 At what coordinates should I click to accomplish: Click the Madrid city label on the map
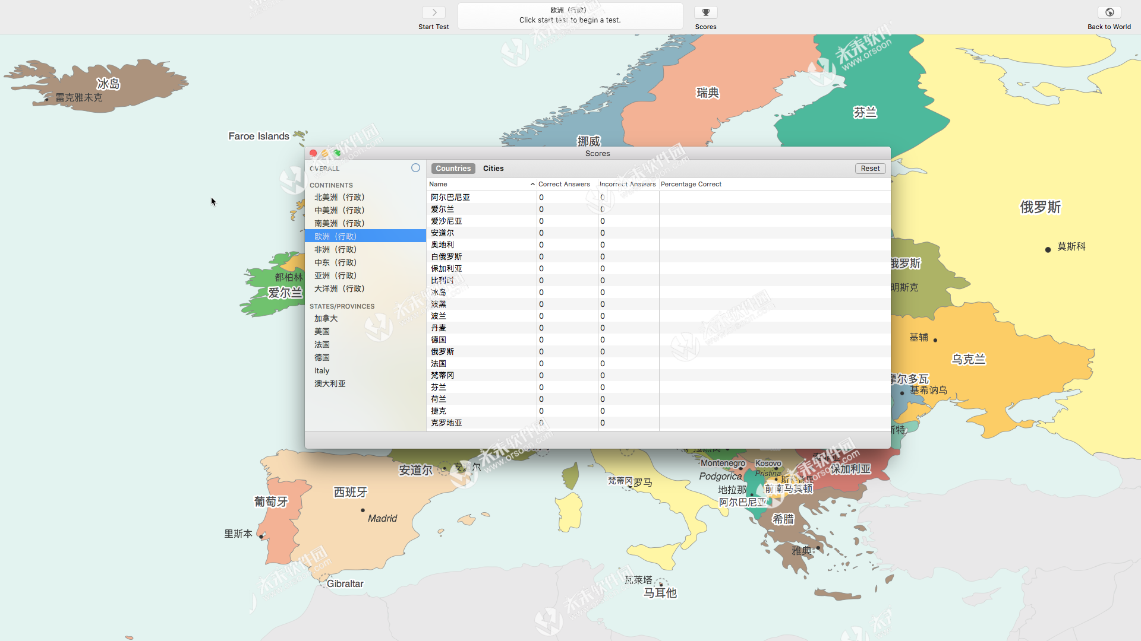382,518
